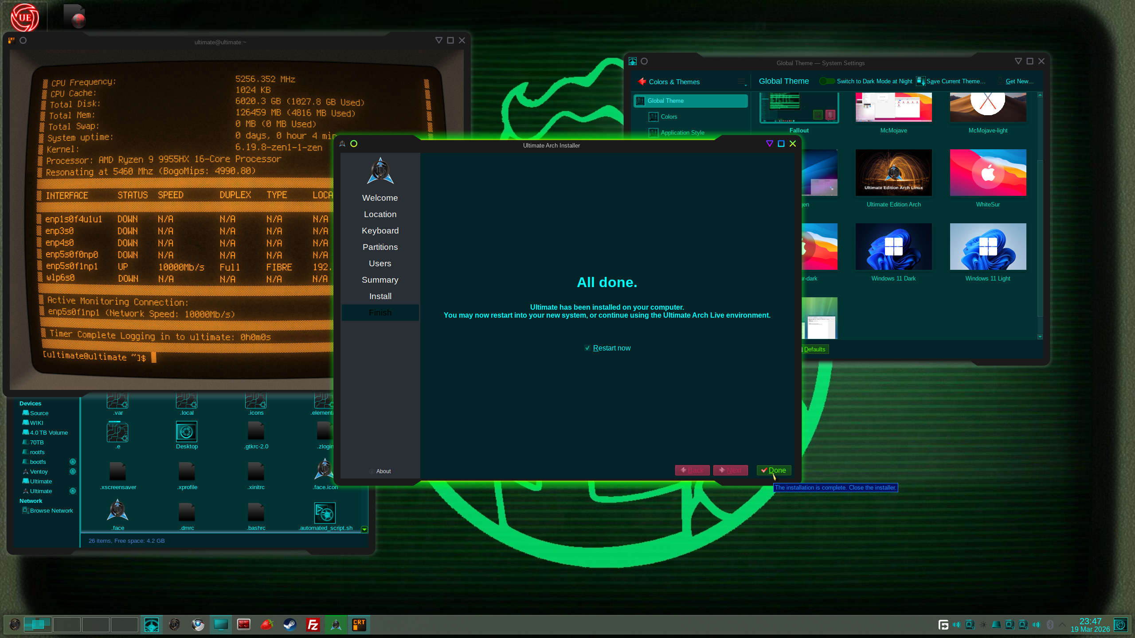Click Save Current Theme in settings
Screen dimensions: 1135x638
[951, 81]
